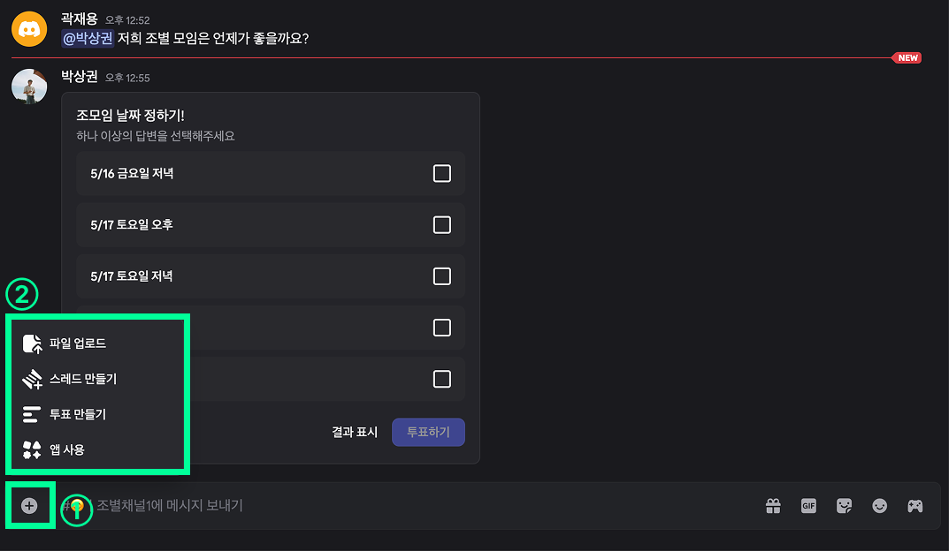Open the emoji picker
The image size is (949, 551).
pos(879,506)
